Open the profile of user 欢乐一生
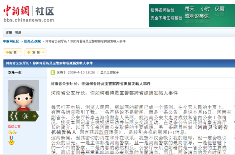Image resolution: width=235 pixels, height=155 pixels. click(x=15, y=72)
